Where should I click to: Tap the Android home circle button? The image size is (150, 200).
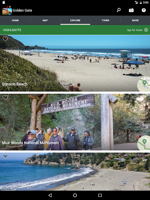(75, 195)
